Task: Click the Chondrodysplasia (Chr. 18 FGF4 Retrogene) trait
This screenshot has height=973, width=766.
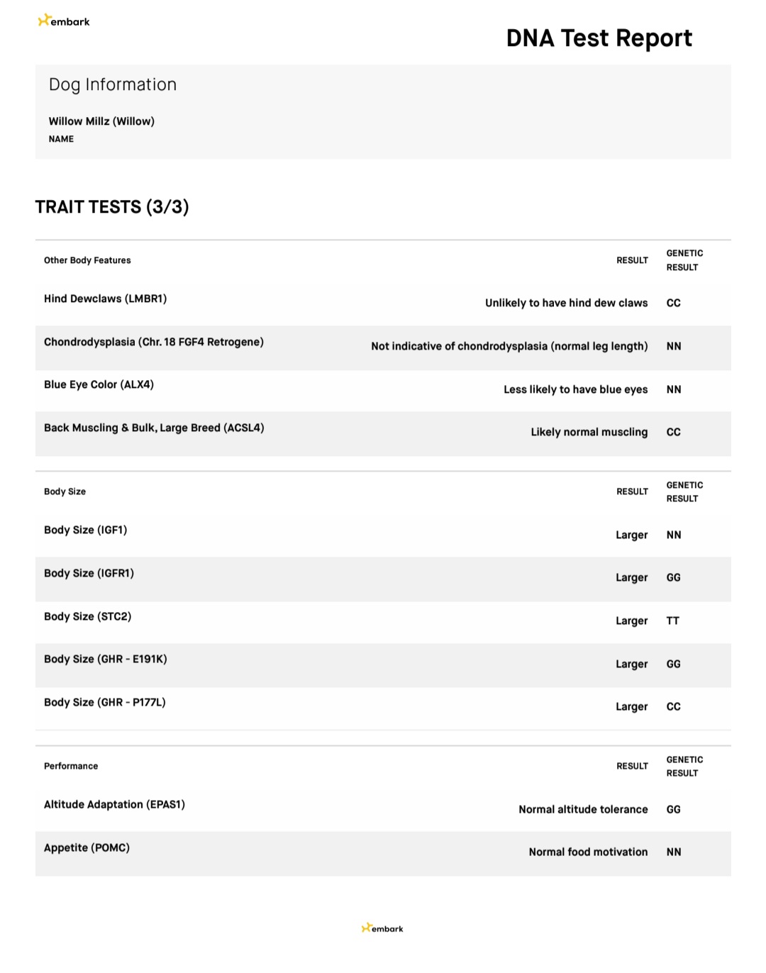Action: 154,342
